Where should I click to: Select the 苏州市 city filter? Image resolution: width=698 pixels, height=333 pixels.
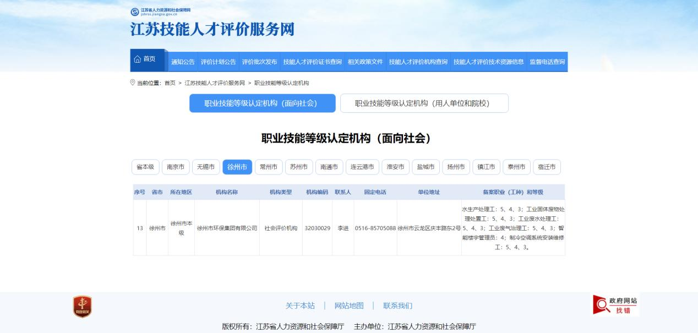299,167
